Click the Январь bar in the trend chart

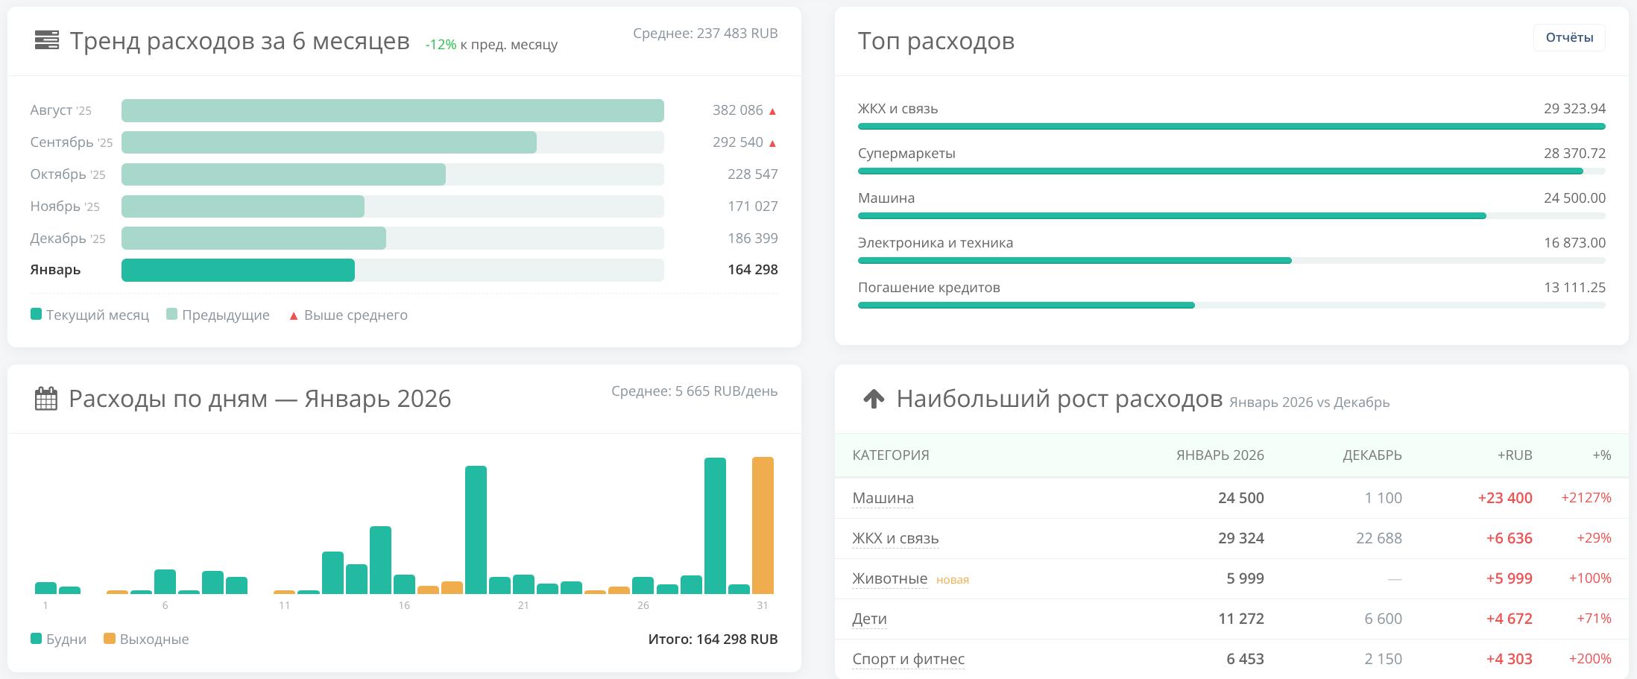tap(238, 270)
